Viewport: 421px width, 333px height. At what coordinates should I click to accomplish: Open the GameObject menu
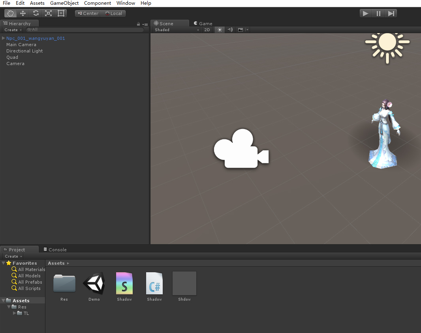pos(64,3)
